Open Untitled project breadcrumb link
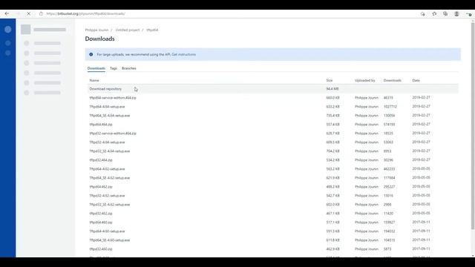 click(128, 30)
